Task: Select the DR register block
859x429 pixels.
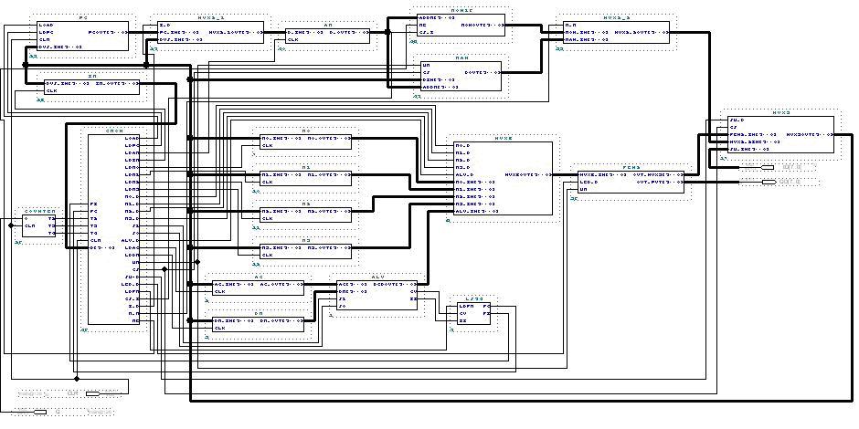Action: point(258,324)
